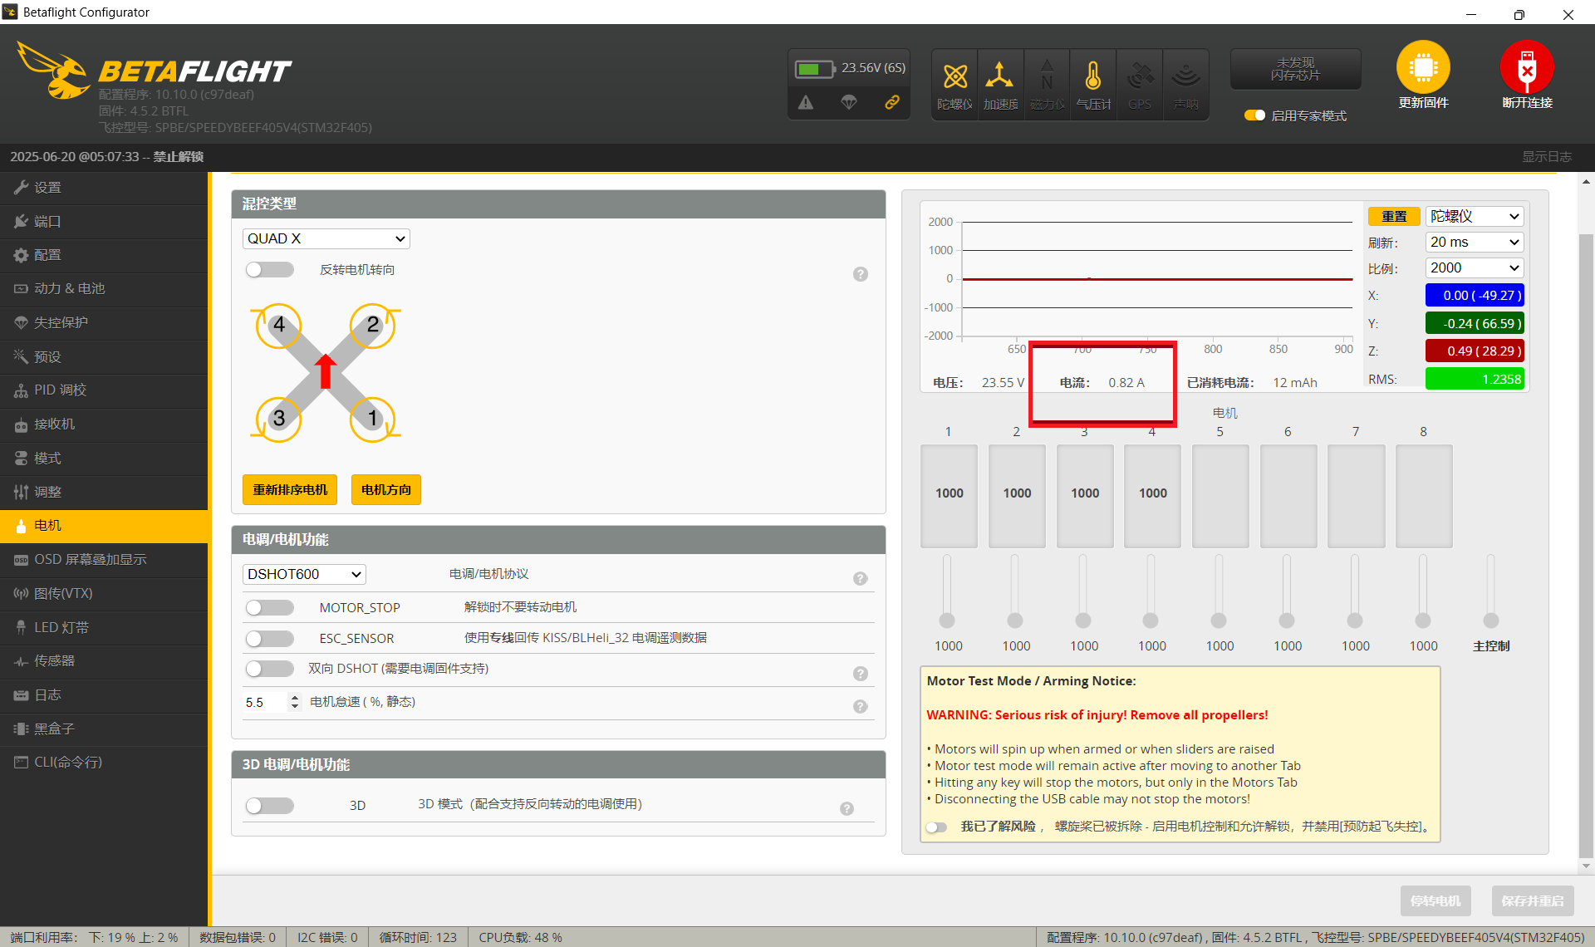This screenshot has width=1595, height=947.
Task: Toggle bidirectional DSHOT switch (双向 DSHOT)
Action: (x=270, y=669)
